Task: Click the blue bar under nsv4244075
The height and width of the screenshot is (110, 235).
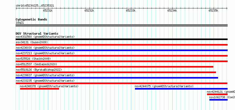Action: tap(181, 89)
